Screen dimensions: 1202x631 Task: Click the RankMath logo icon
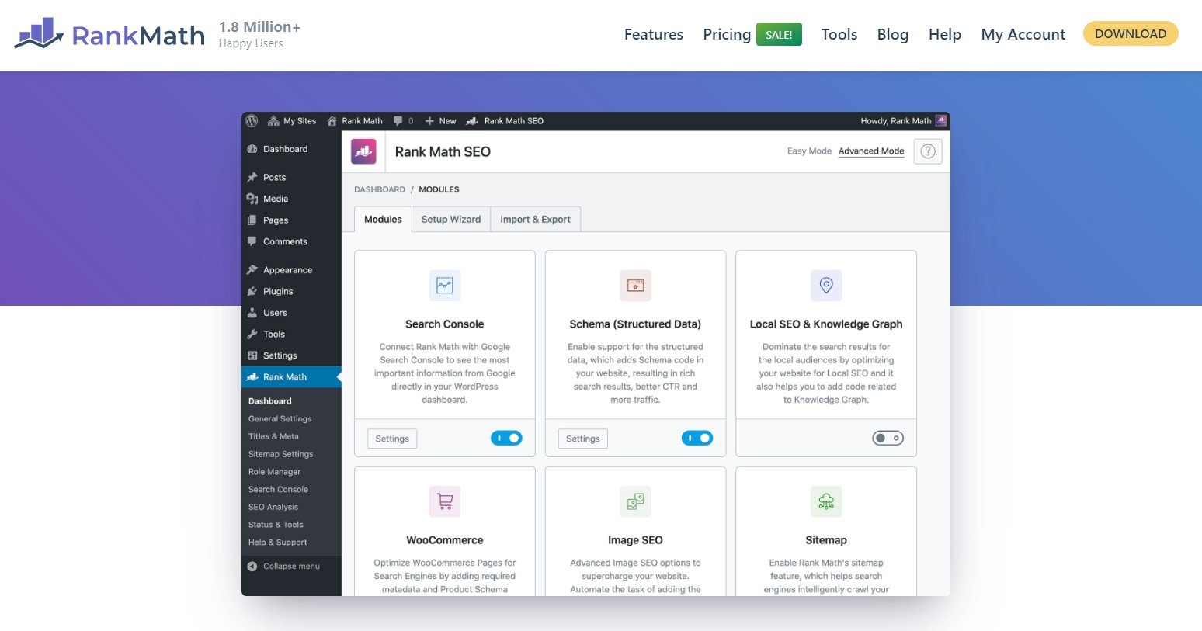click(39, 33)
